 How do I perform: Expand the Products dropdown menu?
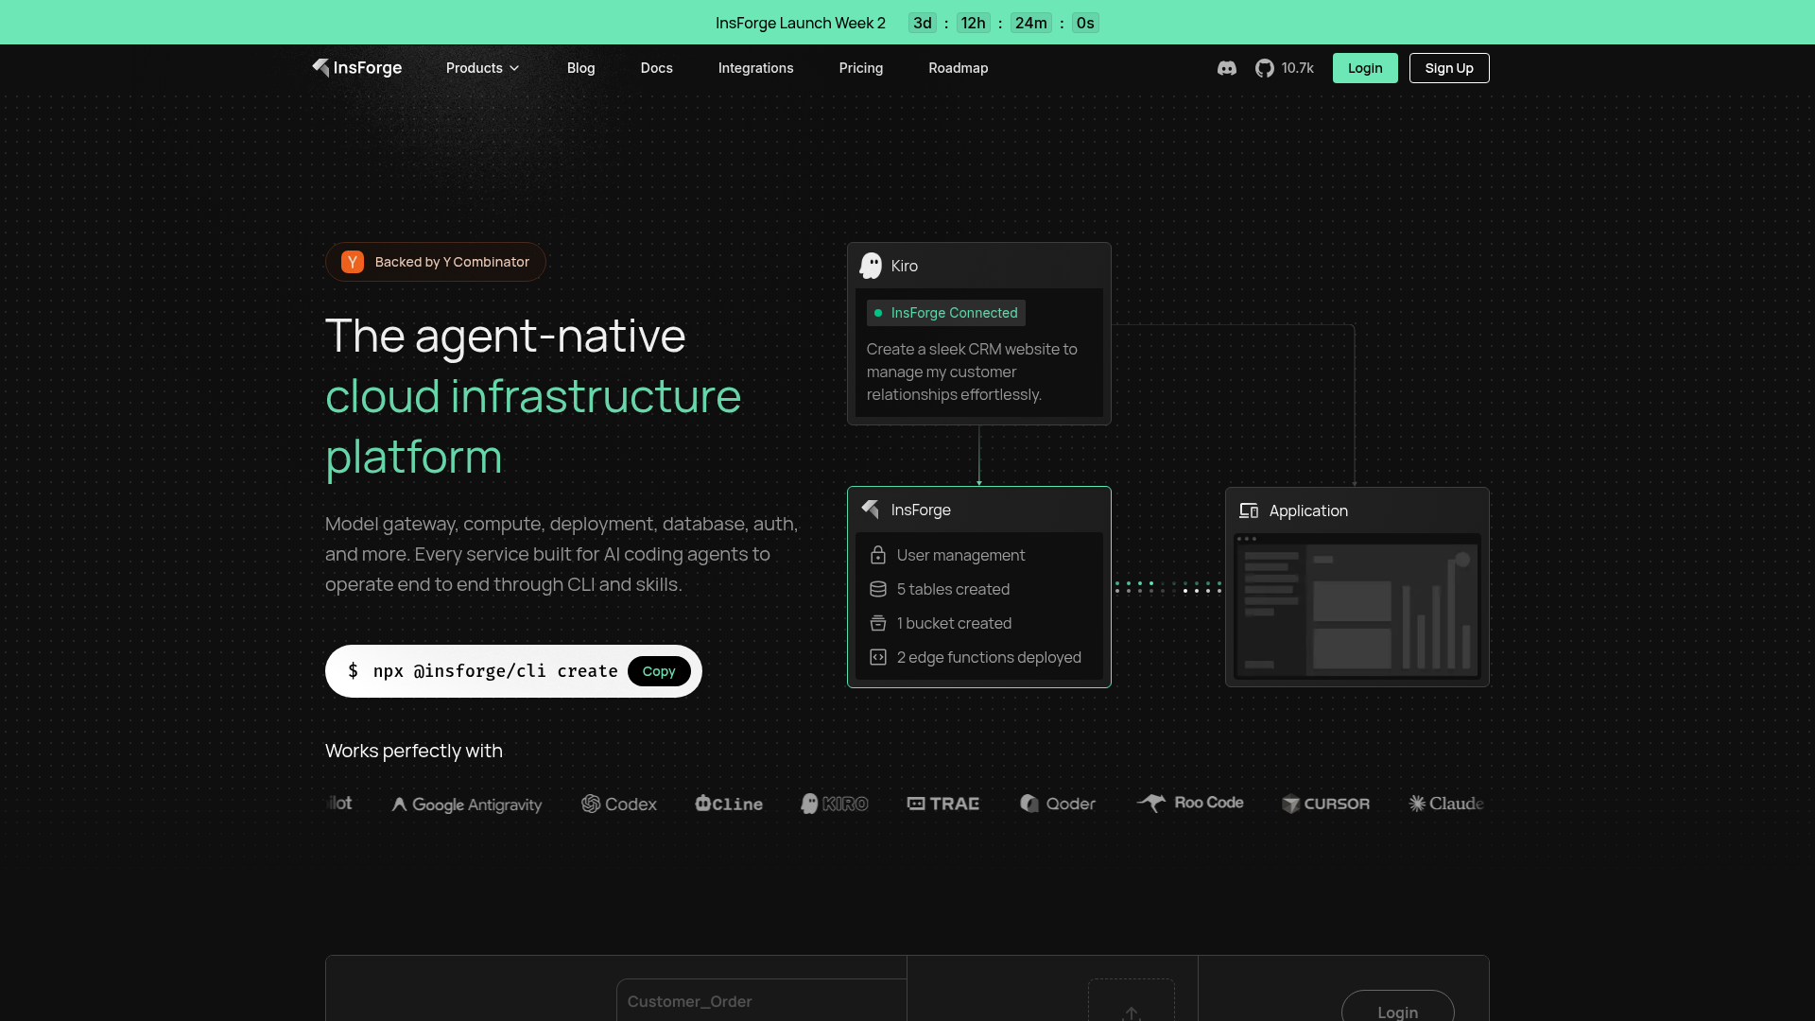click(x=483, y=68)
